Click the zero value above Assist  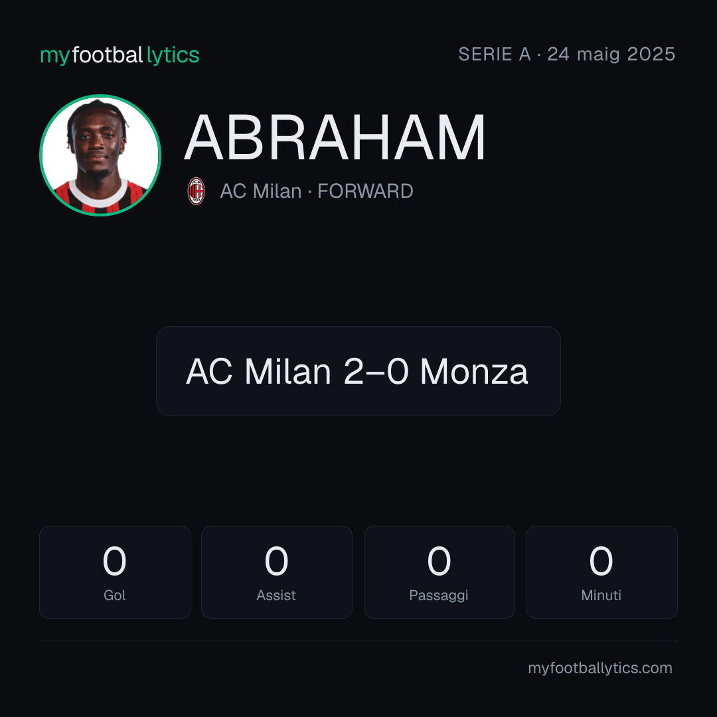pyautogui.click(x=277, y=561)
